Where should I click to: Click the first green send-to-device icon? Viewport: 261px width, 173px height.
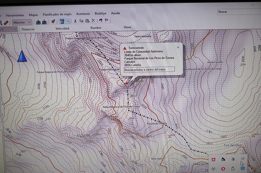click(x=38, y=22)
